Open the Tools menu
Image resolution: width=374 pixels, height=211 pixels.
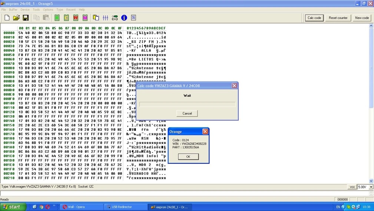point(36,10)
